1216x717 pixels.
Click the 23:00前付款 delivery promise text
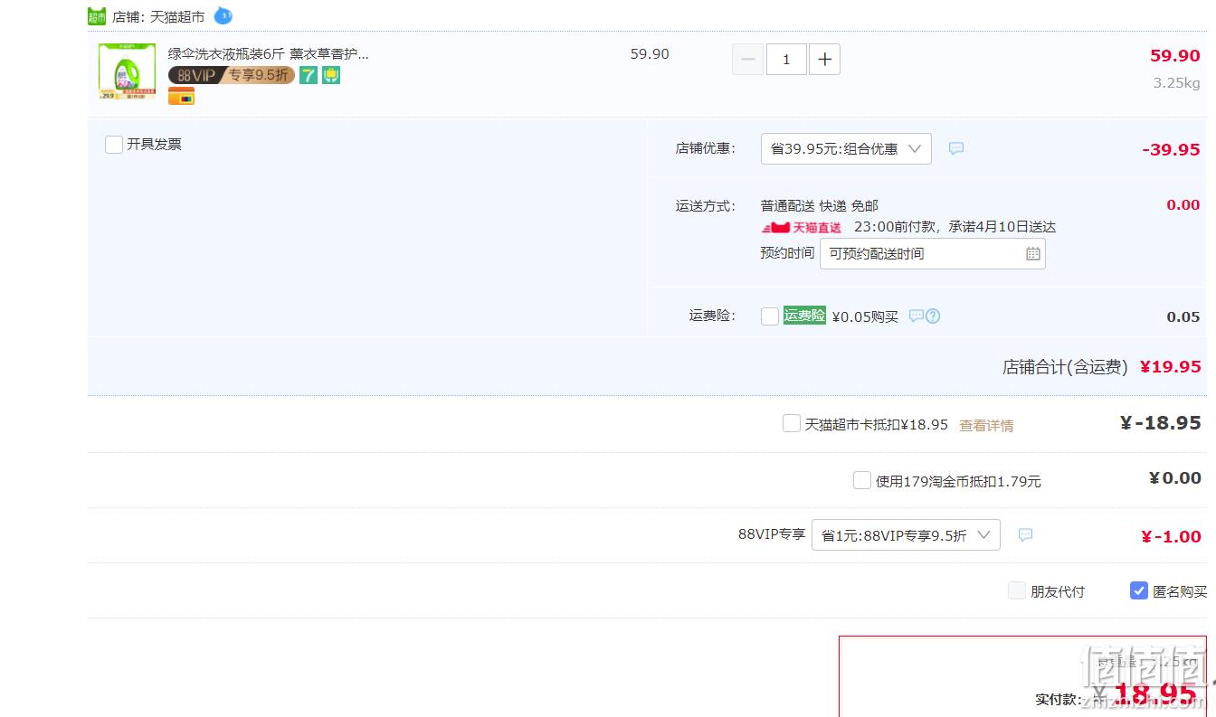(955, 227)
